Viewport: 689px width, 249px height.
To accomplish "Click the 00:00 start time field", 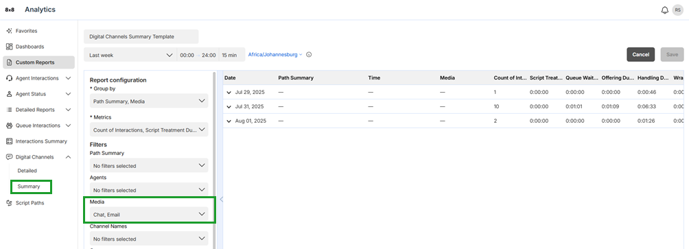I will (187, 56).
